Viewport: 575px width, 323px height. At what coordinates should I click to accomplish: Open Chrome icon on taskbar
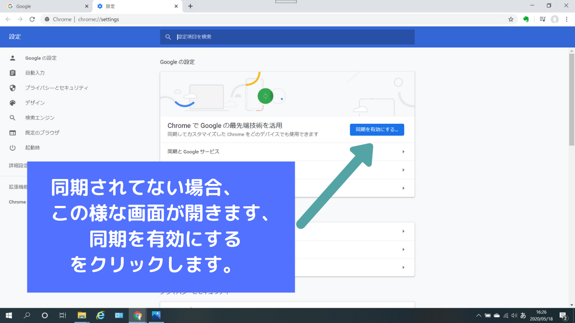[137, 315]
